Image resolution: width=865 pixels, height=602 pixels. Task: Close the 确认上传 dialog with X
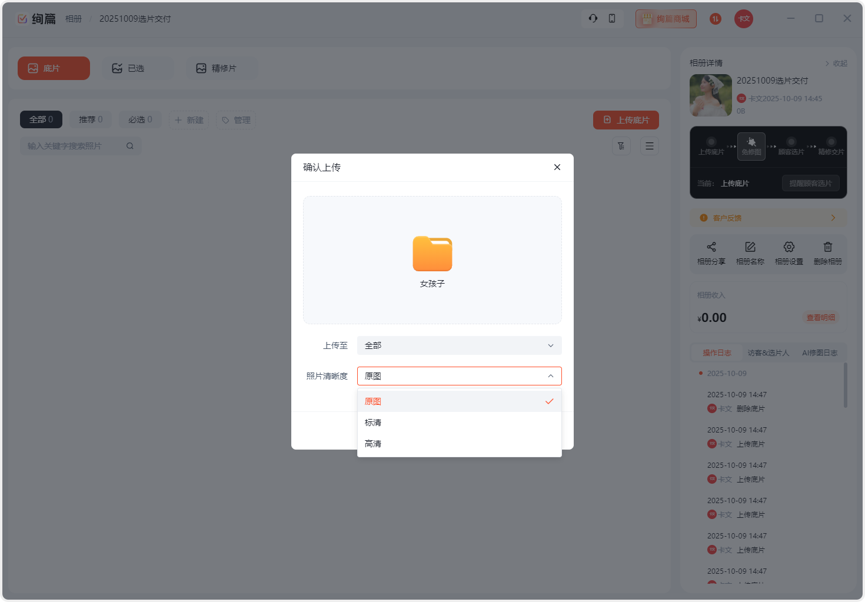pyautogui.click(x=557, y=167)
